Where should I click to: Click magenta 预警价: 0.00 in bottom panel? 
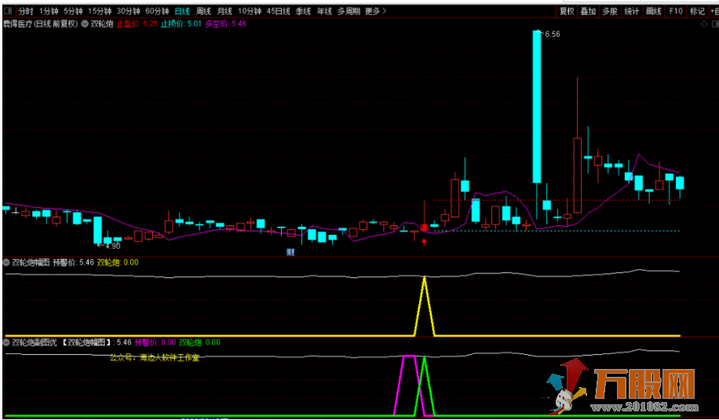point(155,342)
